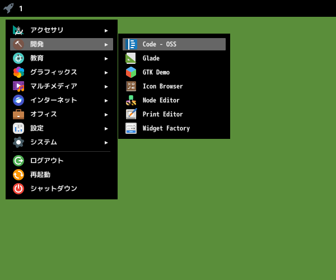Open the オフィス menu category
Viewport: 336px width, 280px height.
tap(62, 114)
